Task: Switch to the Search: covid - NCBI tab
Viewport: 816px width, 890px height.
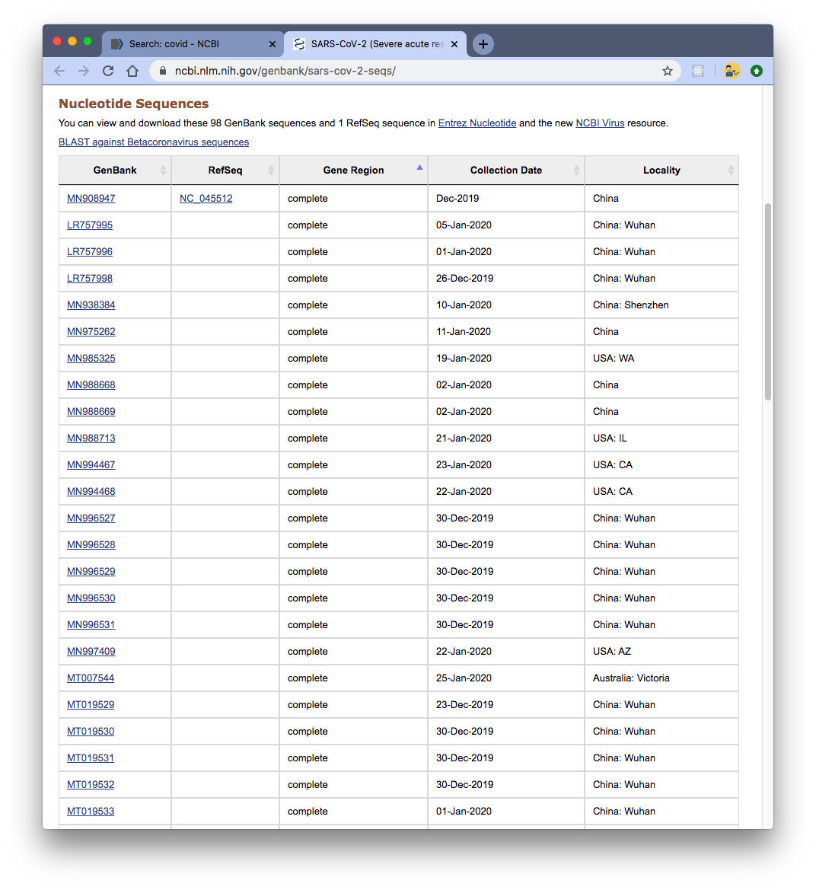Action: pyautogui.click(x=193, y=44)
